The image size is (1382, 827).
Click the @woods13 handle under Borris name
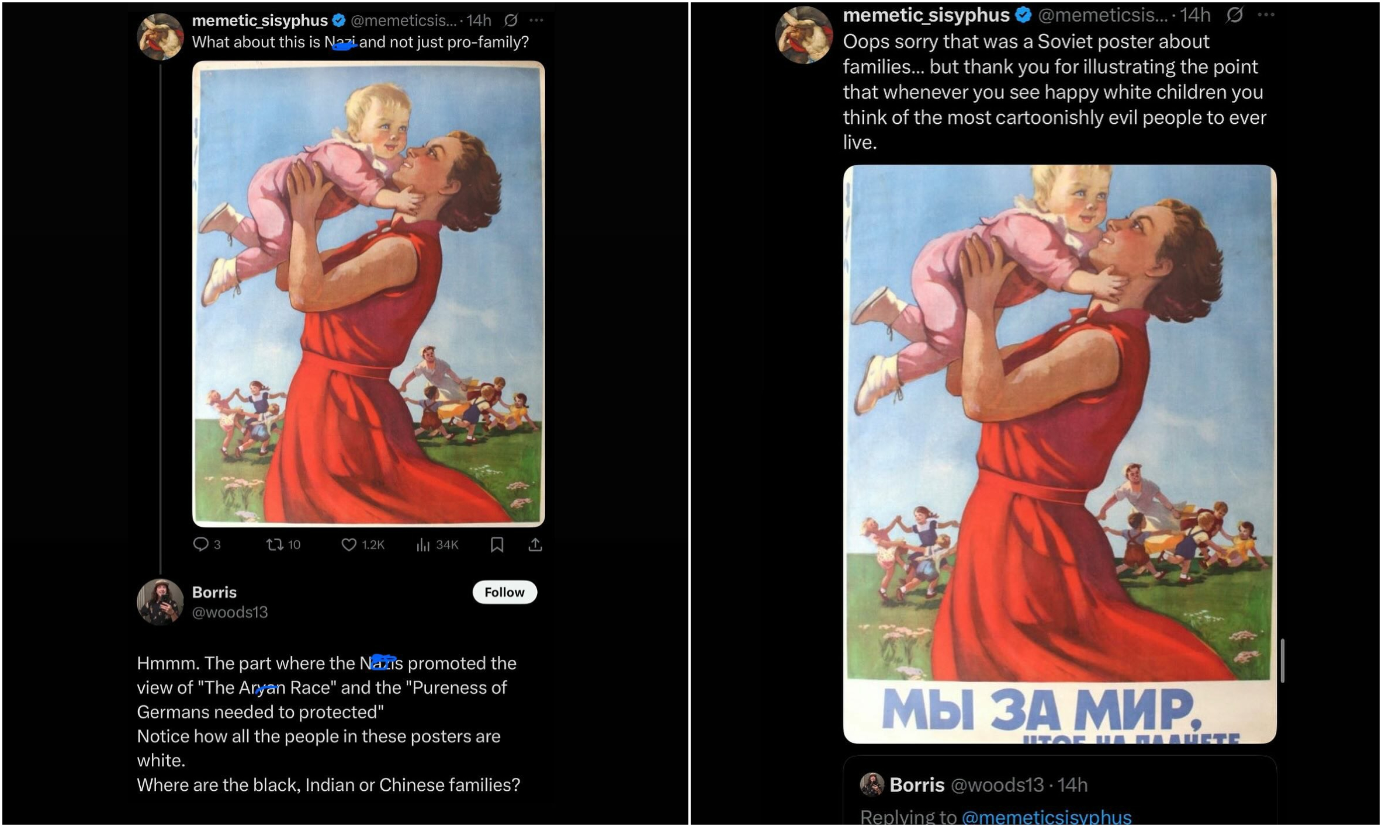pyautogui.click(x=230, y=612)
